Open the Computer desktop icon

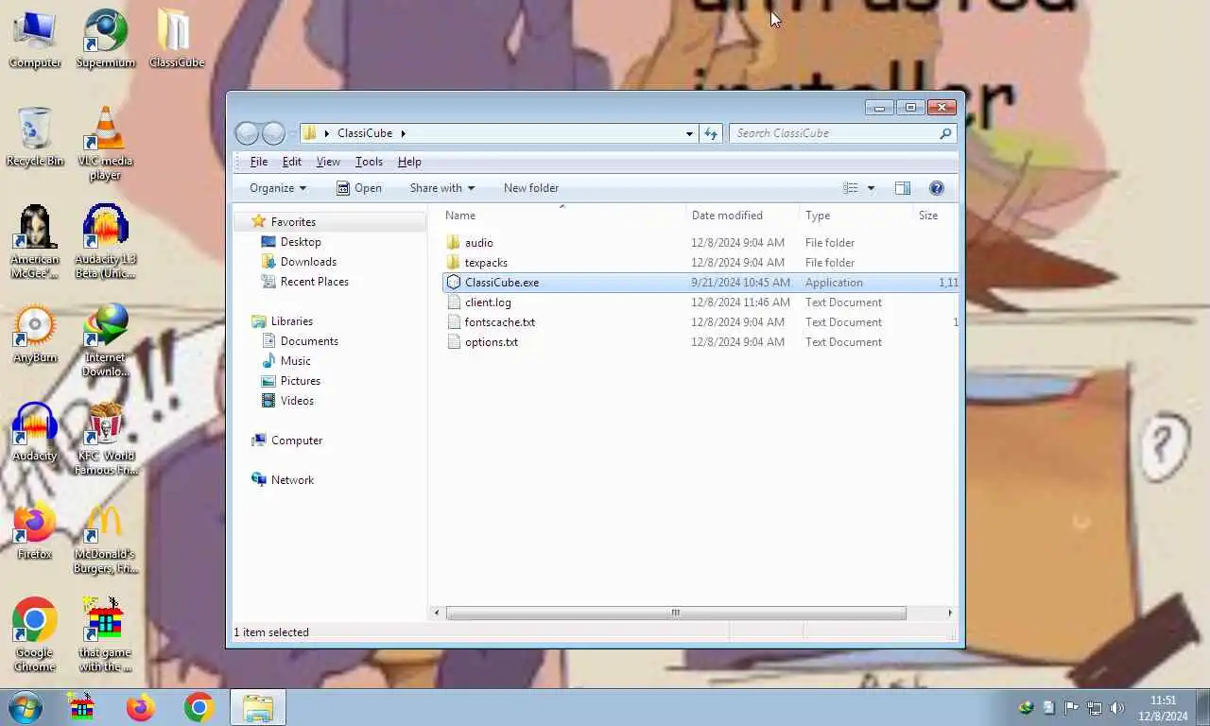34,38
